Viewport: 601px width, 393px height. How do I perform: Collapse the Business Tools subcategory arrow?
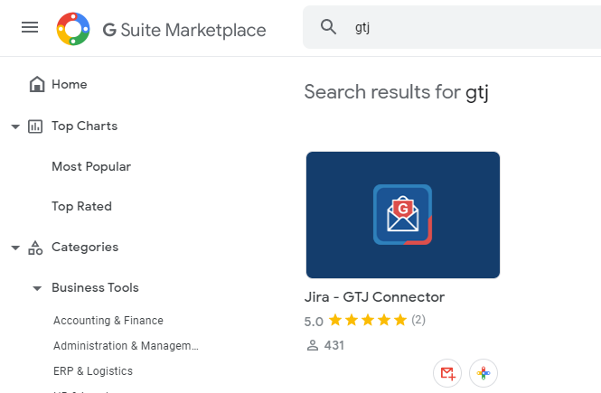[x=37, y=288]
